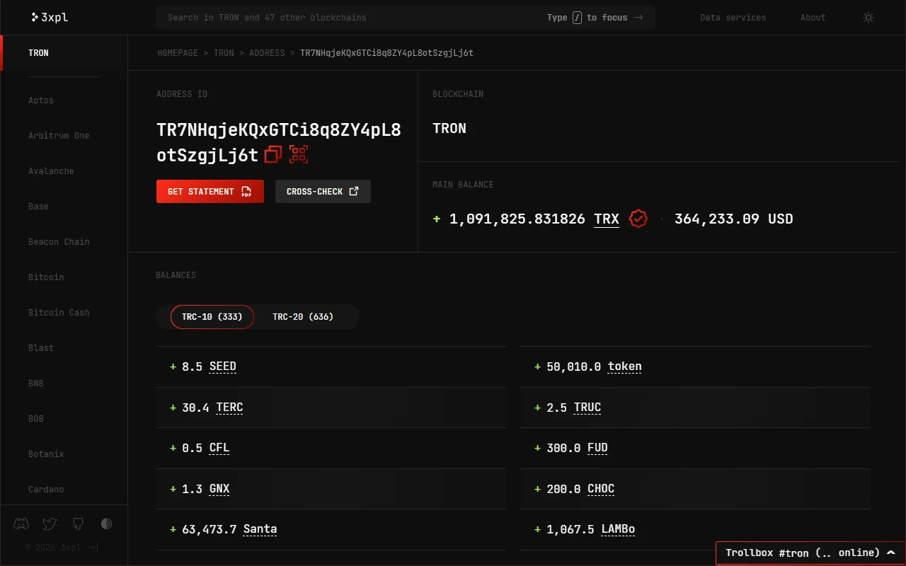The height and width of the screenshot is (566, 906).
Task: Focus the blockchain search field
Action: [x=406, y=18]
